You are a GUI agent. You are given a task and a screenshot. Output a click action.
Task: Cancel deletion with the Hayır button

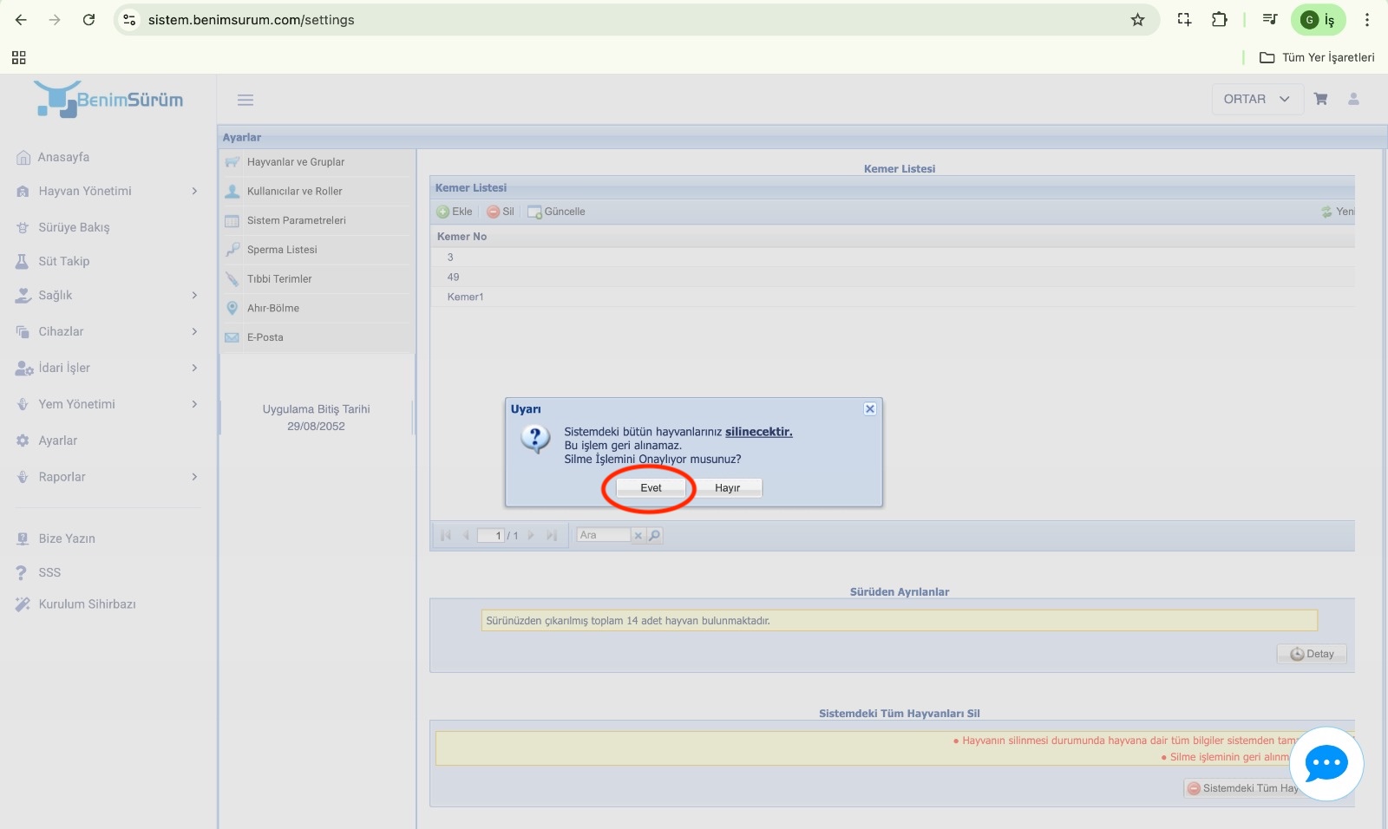[727, 488]
